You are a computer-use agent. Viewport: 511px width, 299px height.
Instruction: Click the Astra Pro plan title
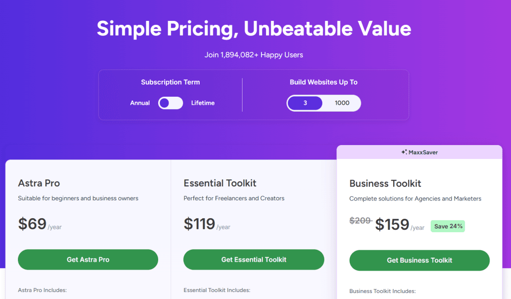tap(39, 183)
